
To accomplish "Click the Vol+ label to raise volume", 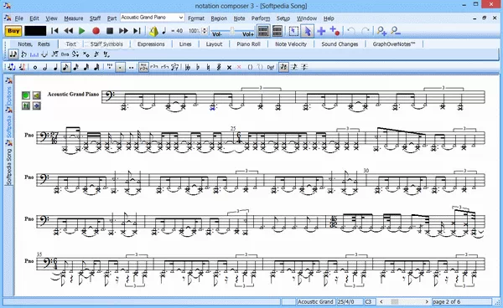I will click(x=248, y=34).
